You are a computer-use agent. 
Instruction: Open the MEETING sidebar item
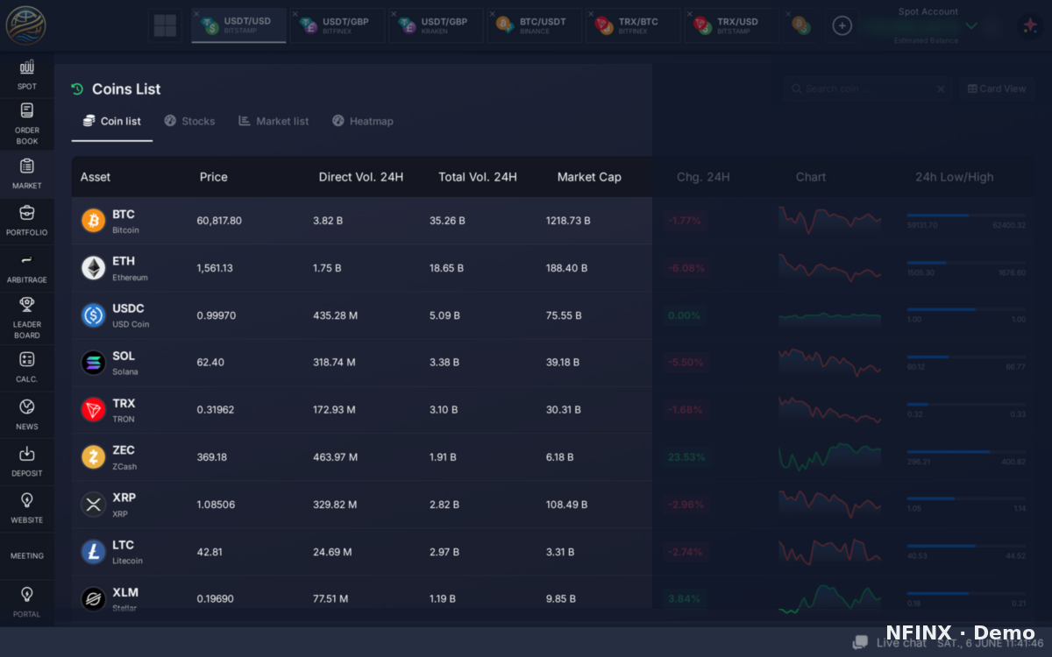27,555
